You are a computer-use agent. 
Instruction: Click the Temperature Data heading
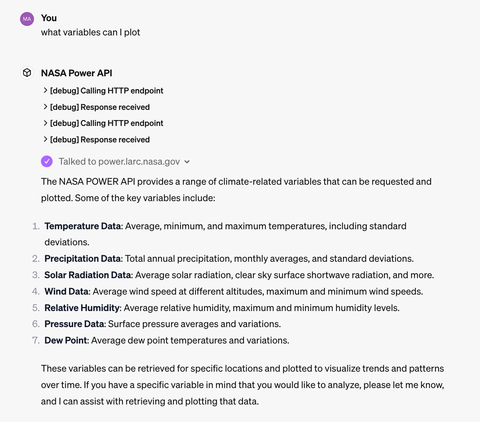(83, 226)
